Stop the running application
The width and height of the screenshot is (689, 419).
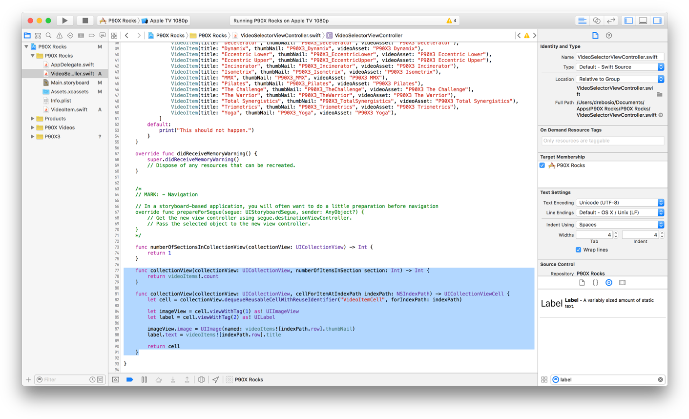85,21
